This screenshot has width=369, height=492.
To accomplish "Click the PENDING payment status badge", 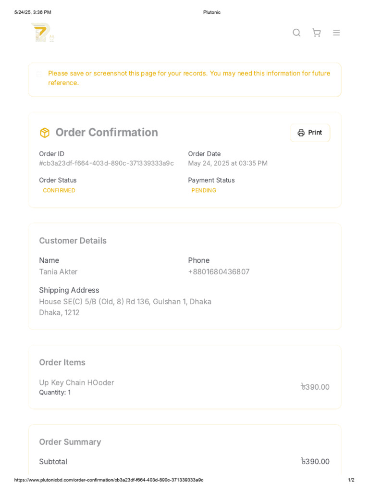I will 204,190.
